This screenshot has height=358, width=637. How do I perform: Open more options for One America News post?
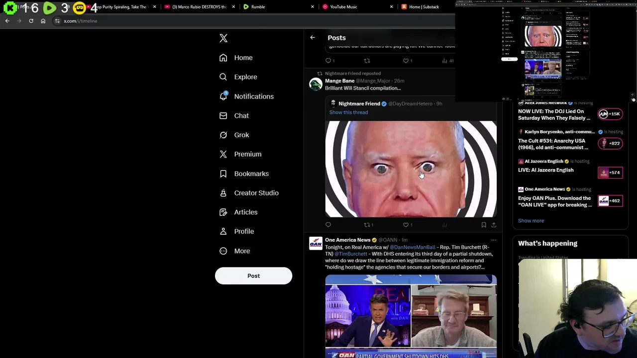[494, 240]
